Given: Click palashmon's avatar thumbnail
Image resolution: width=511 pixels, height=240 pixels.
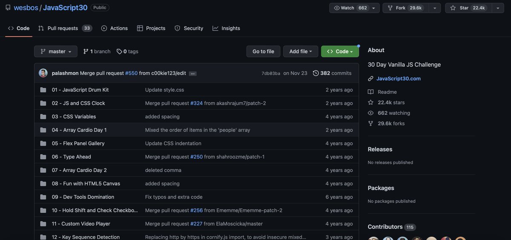Looking at the screenshot, I should pos(43,73).
